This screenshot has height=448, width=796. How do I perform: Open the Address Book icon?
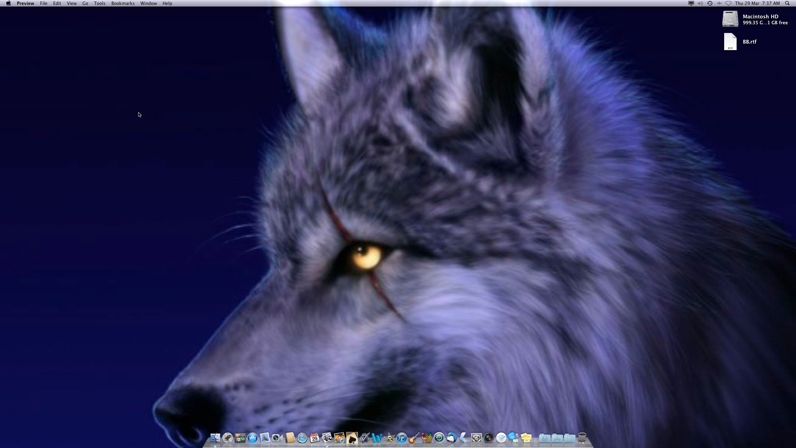click(x=290, y=438)
